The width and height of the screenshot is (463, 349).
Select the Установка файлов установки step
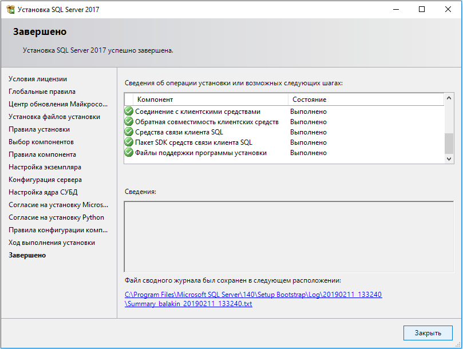[54, 117]
